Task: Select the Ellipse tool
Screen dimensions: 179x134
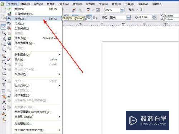Action: pyautogui.click(x=4, y=68)
